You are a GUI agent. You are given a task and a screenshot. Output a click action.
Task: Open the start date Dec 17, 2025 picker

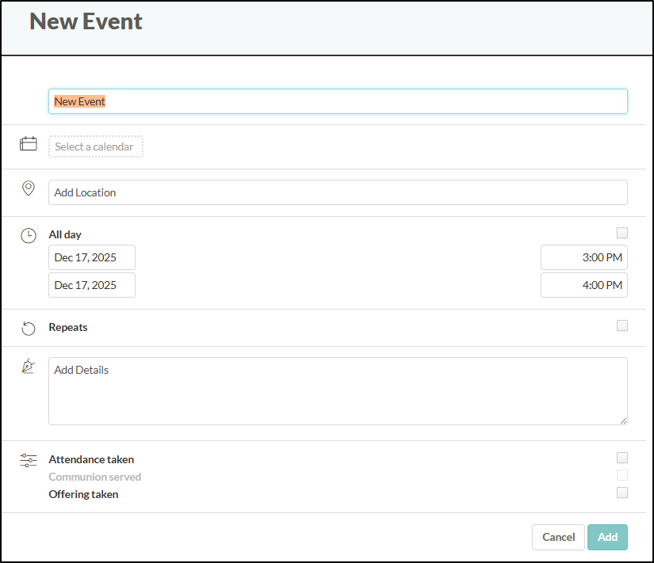tap(92, 257)
